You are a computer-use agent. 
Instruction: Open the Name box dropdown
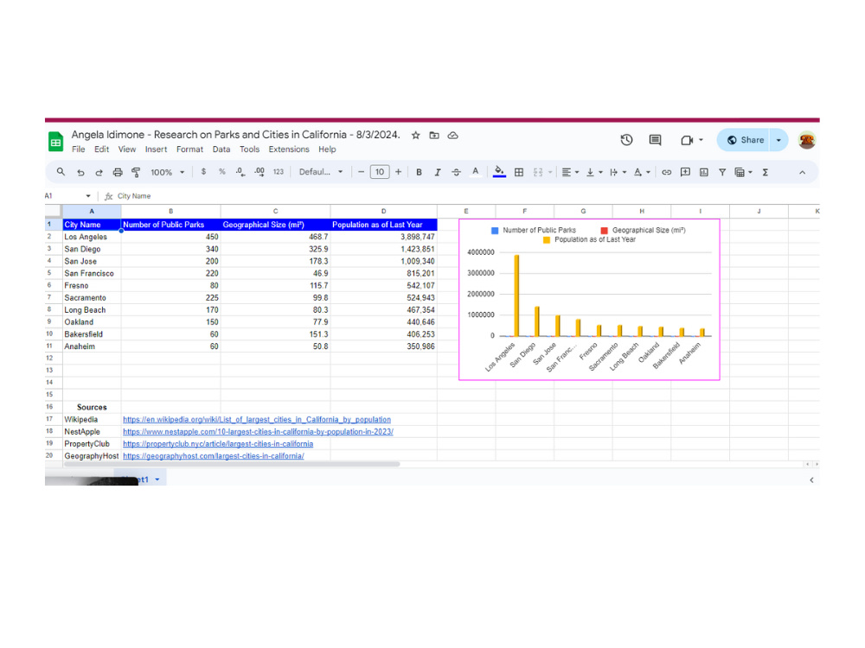pos(87,195)
